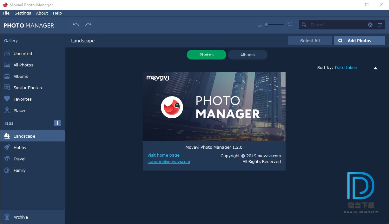Open Similar Photos in the gallery
Image resolution: width=389 pixels, height=224 pixels.
pyautogui.click(x=28, y=88)
